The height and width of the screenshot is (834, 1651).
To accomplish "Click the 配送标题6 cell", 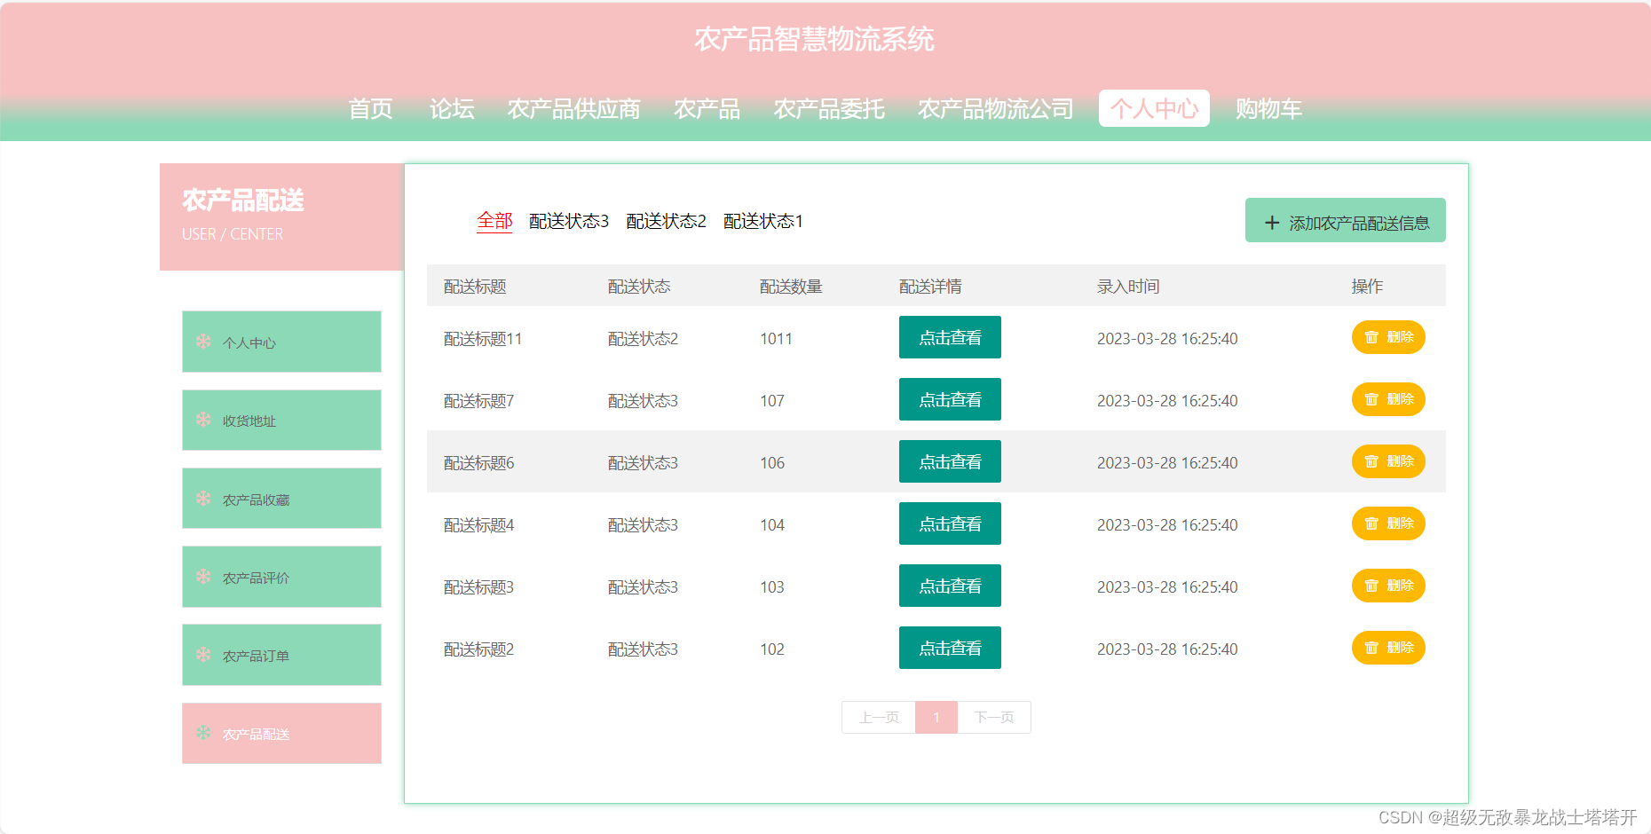I will coord(478,463).
